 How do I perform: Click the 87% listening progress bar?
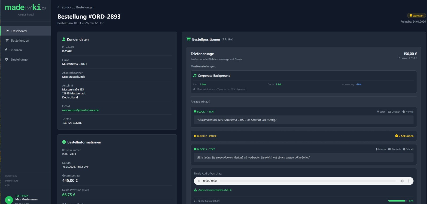(398, 201)
